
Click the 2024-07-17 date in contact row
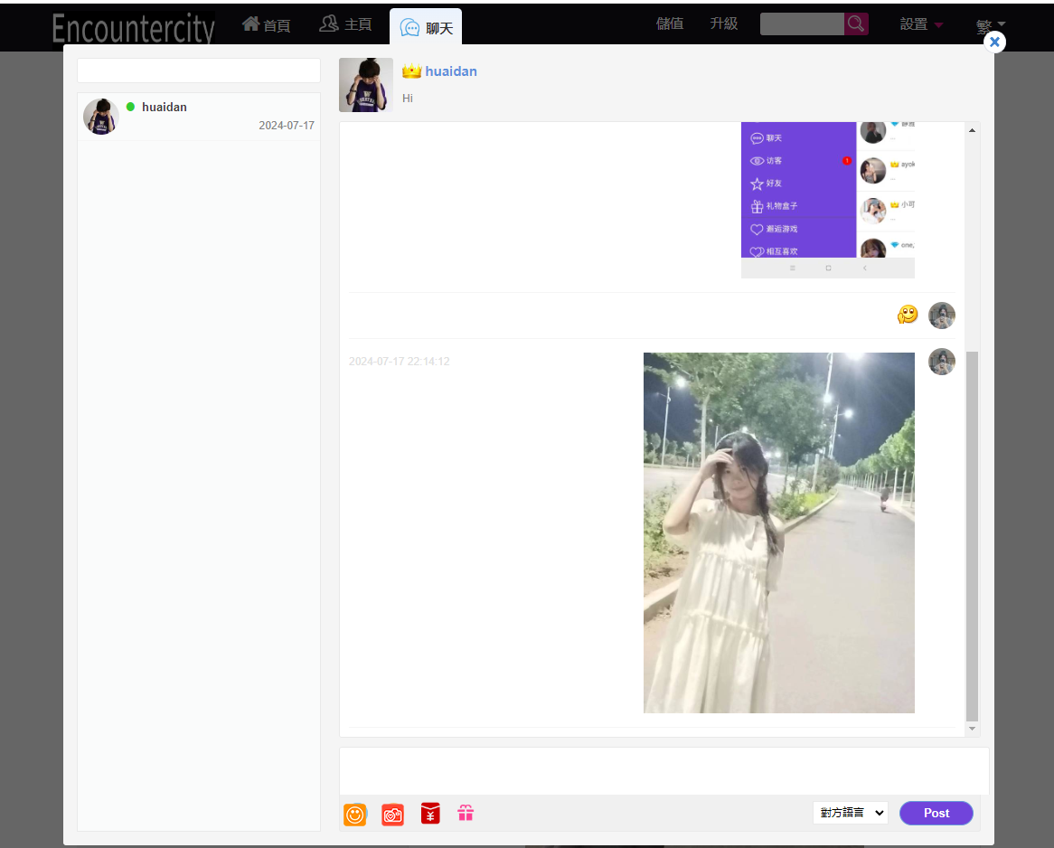pyautogui.click(x=287, y=126)
